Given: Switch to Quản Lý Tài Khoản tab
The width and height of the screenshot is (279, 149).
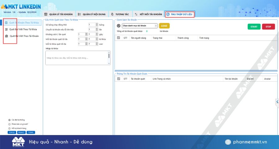Looking at the screenshot, I should tap(59, 14).
